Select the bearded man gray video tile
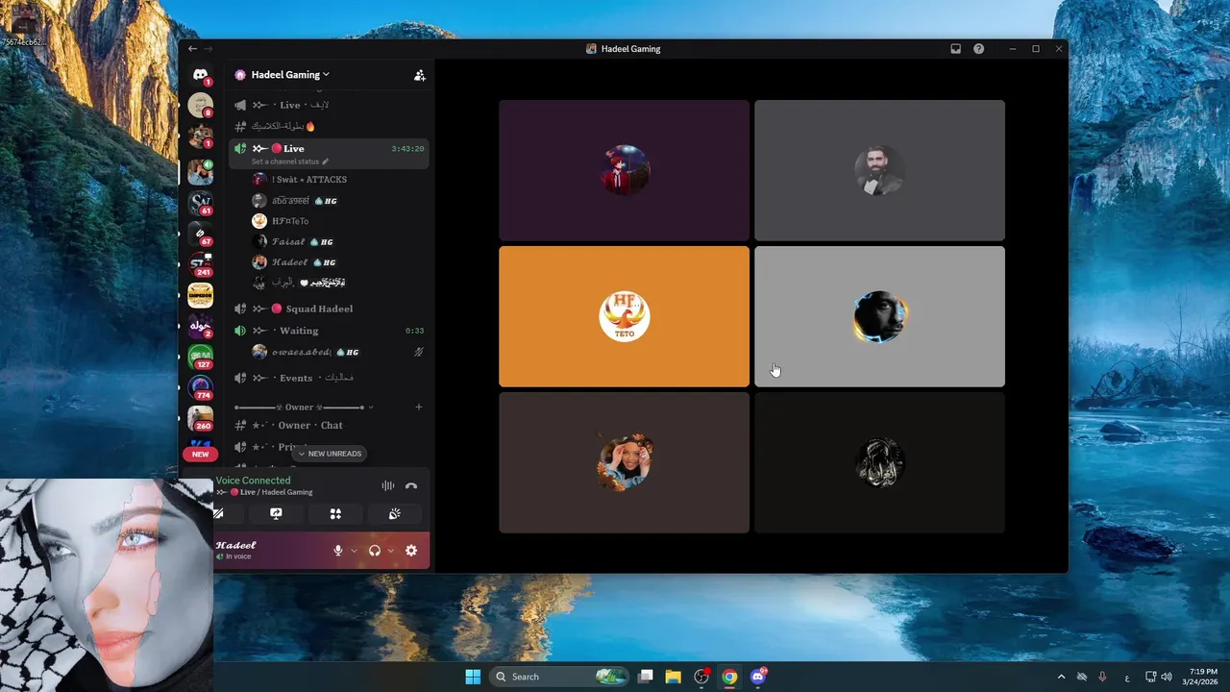This screenshot has width=1230, height=692. click(x=879, y=170)
